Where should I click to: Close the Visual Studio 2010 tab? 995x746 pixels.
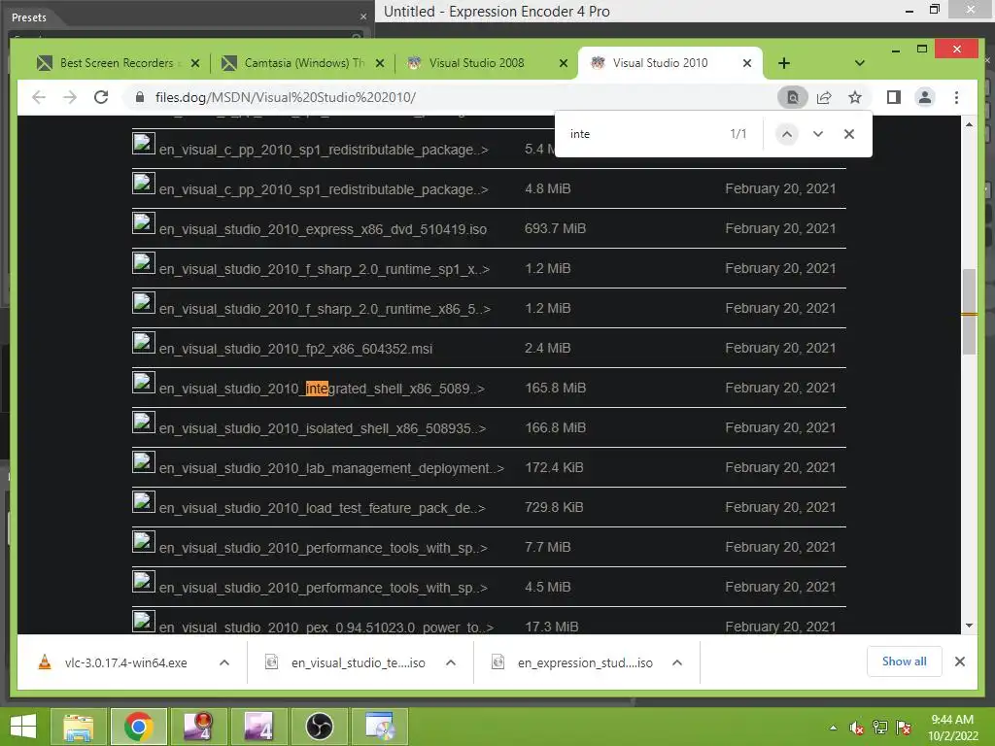pyautogui.click(x=747, y=63)
